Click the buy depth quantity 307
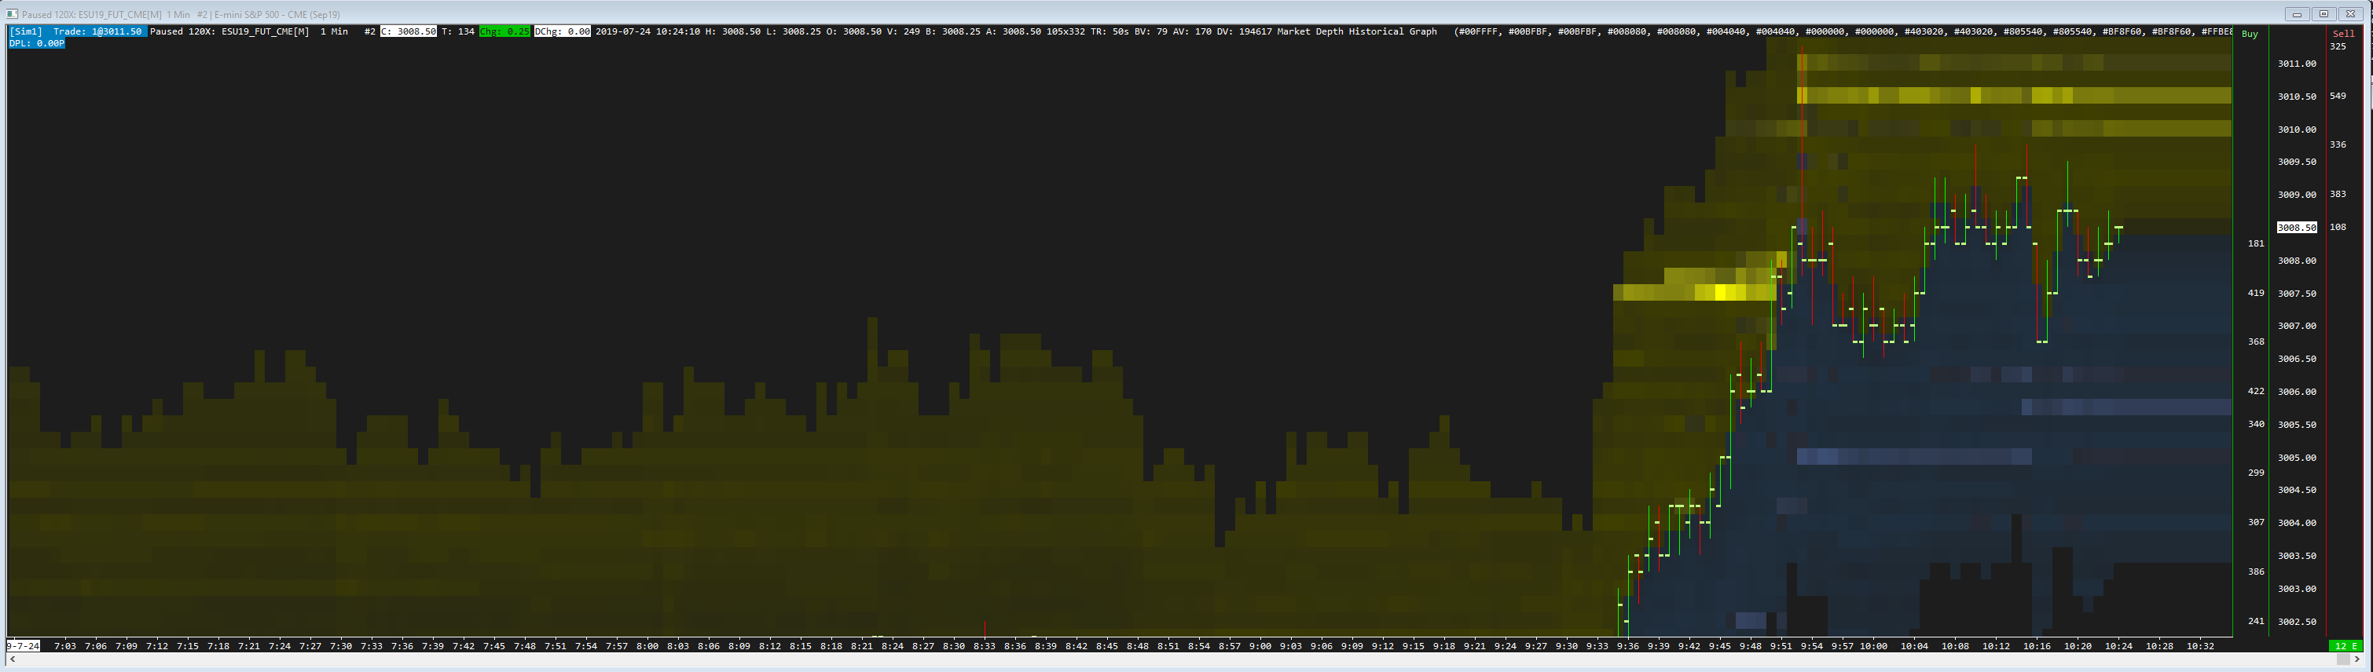 coord(2256,522)
